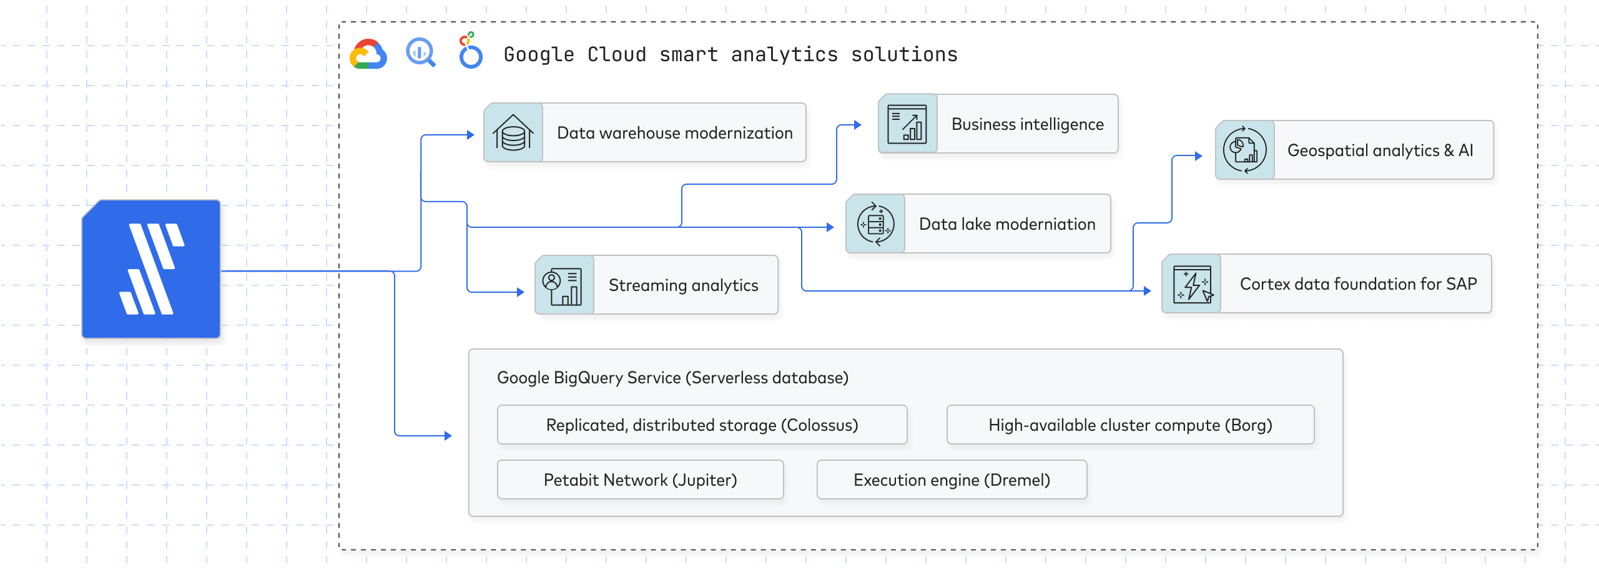Select the Data warehouse modernization label
1599x570 pixels.
pyautogui.click(x=674, y=133)
